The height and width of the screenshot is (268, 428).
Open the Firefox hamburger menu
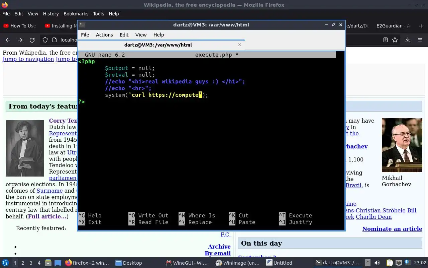[x=420, y=40]
